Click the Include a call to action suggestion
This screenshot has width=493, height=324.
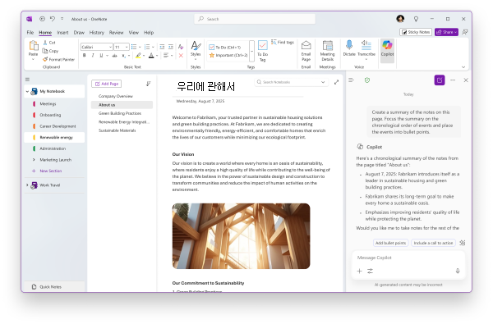[x=433, y=243]
